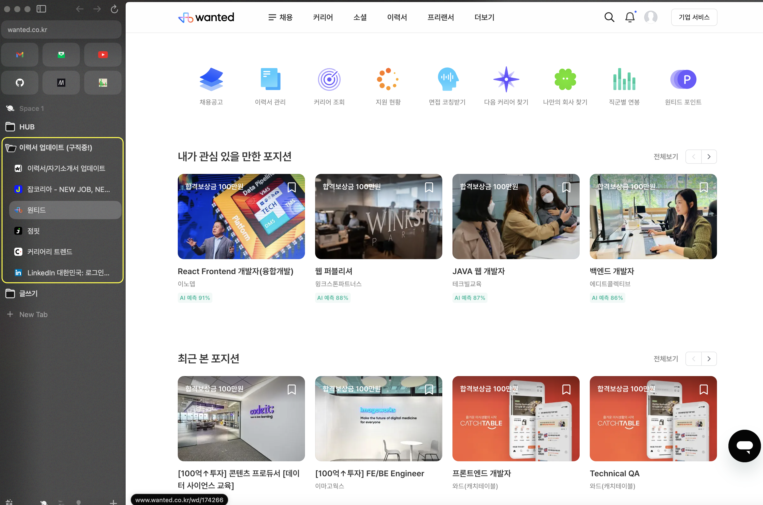Open the 직군별 연봉 salary chart icon

point(624,79)
